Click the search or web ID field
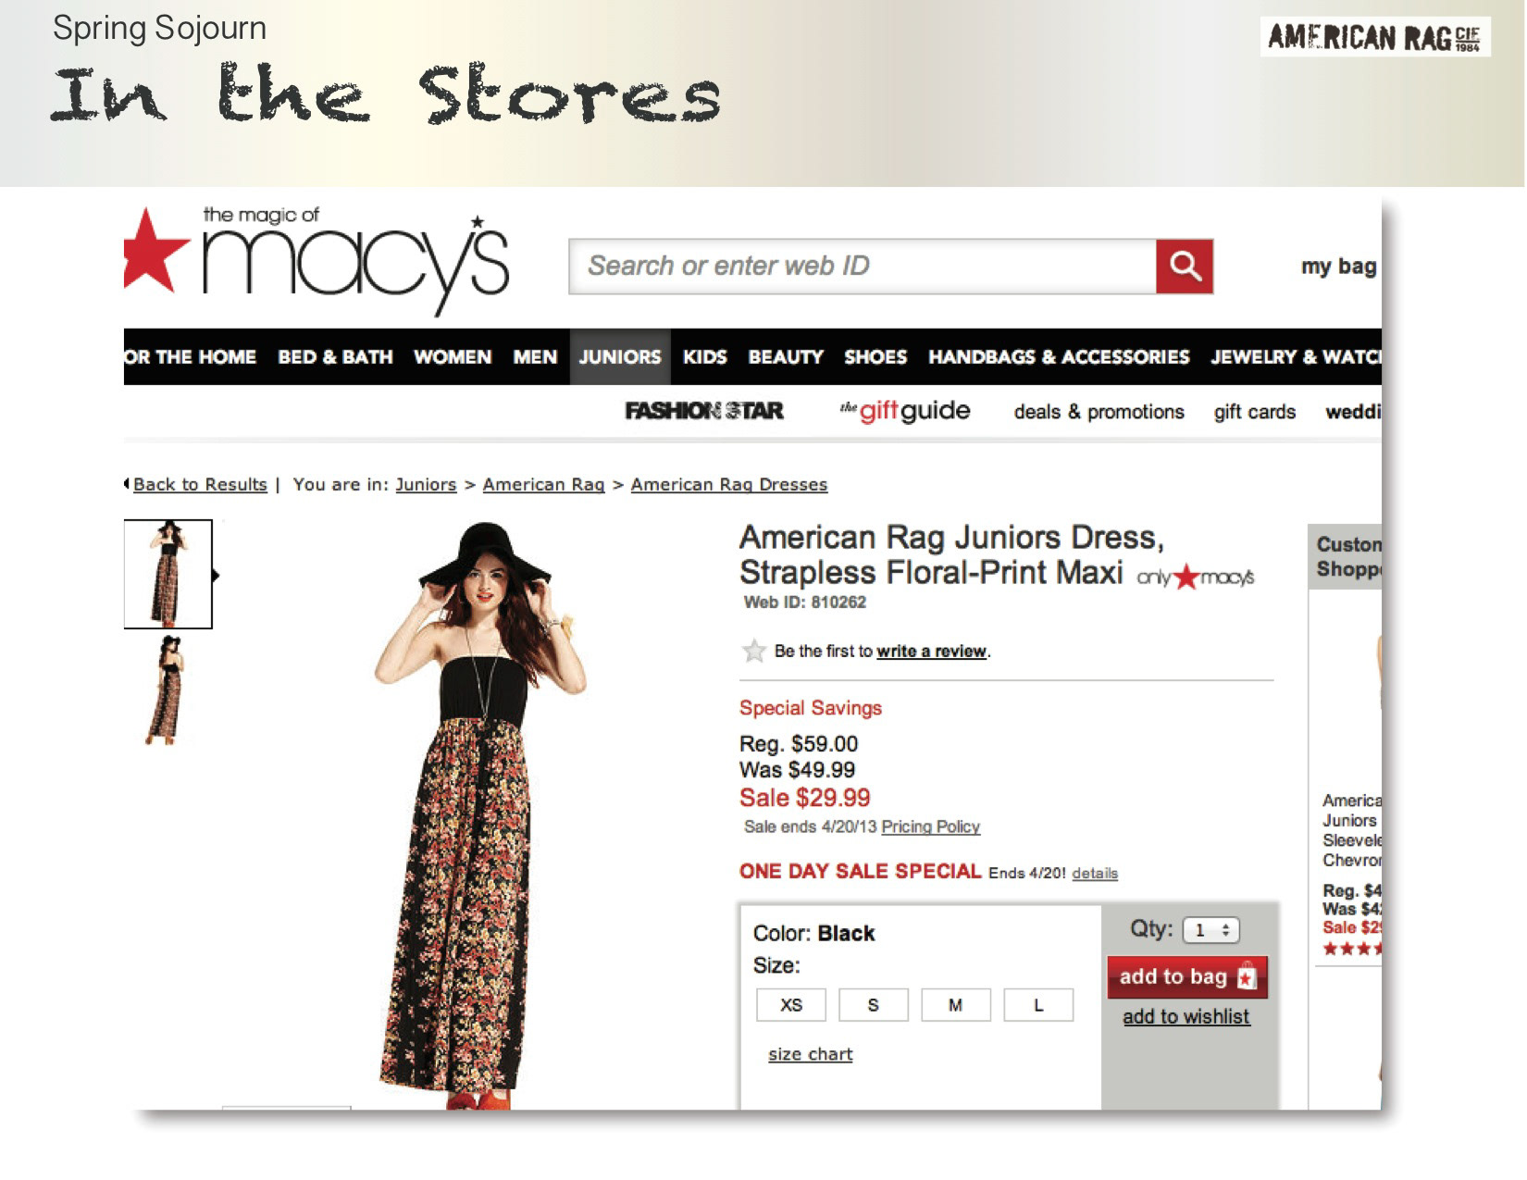The width and height of the screenshot is (1527, 1180). pos(863,267)
